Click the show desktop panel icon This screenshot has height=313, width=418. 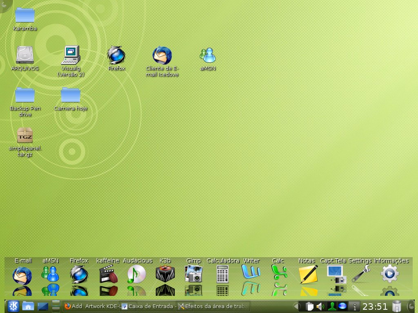(x=42, y=306)
